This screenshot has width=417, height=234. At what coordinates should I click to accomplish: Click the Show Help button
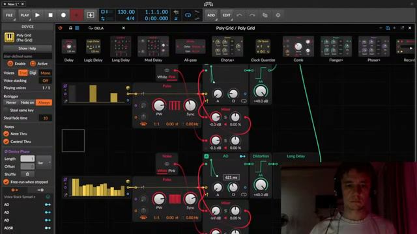coord(27,49)
